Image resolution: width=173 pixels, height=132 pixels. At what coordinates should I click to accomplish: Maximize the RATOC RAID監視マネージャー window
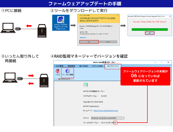(x=162, y=62)
